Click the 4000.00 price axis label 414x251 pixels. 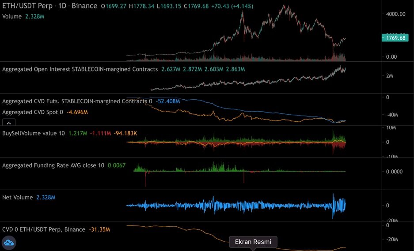pyautogui.click(x=395, y=14)
